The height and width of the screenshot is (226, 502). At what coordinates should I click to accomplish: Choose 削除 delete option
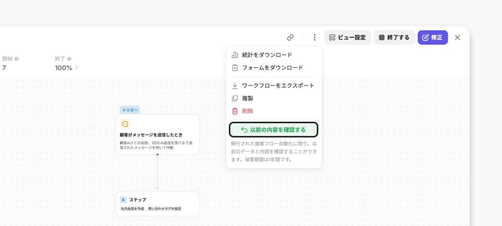pyautogui.click(x=247, y=111)
